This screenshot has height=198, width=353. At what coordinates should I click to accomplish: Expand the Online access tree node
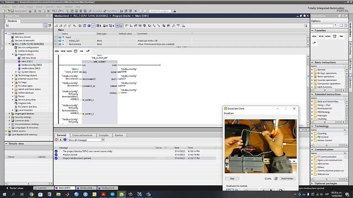coord(6,131)
